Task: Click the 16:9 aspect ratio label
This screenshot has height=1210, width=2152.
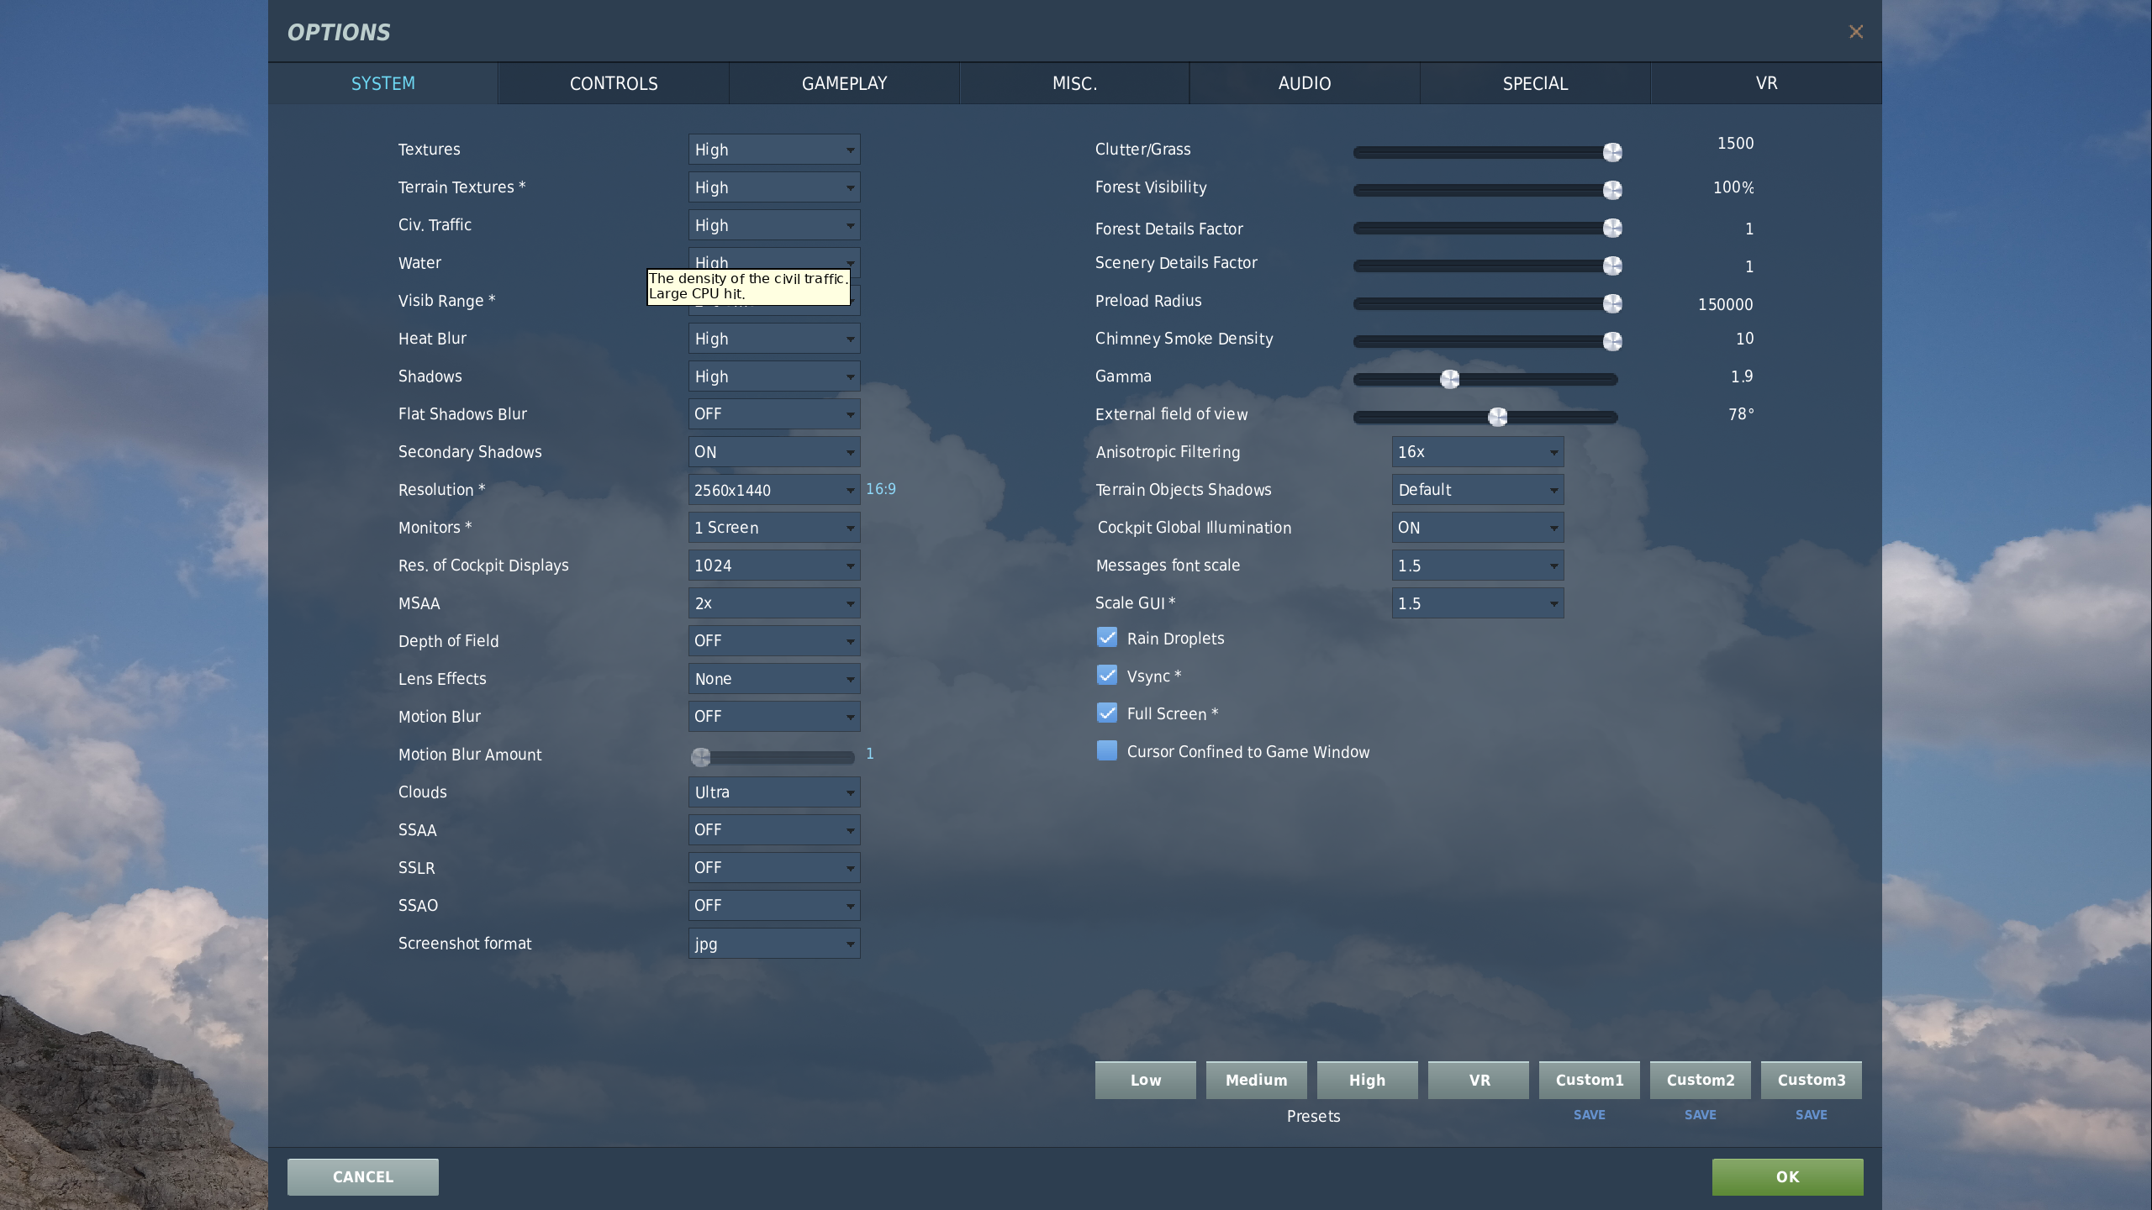Action: 880,489
